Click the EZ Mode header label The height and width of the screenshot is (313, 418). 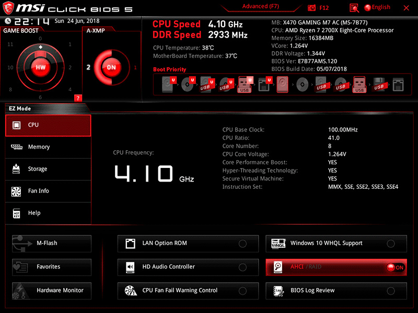coord(20,109)
